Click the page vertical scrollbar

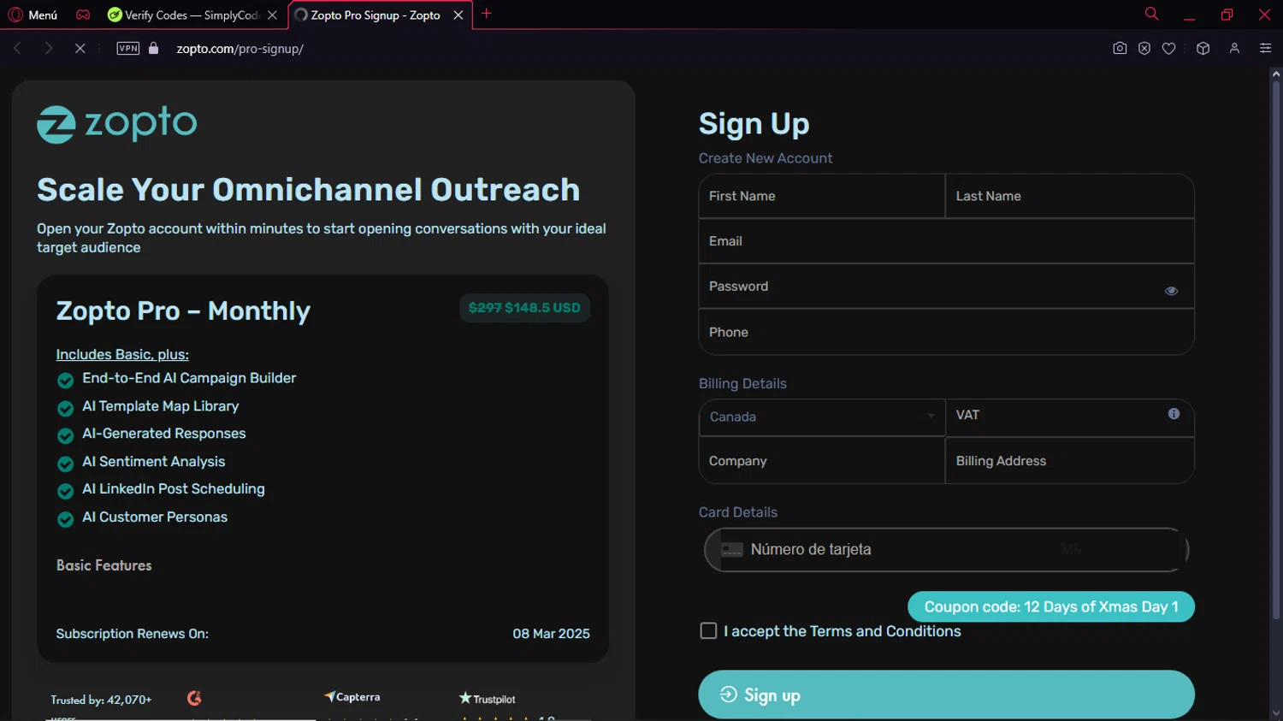pos(1275,350)
